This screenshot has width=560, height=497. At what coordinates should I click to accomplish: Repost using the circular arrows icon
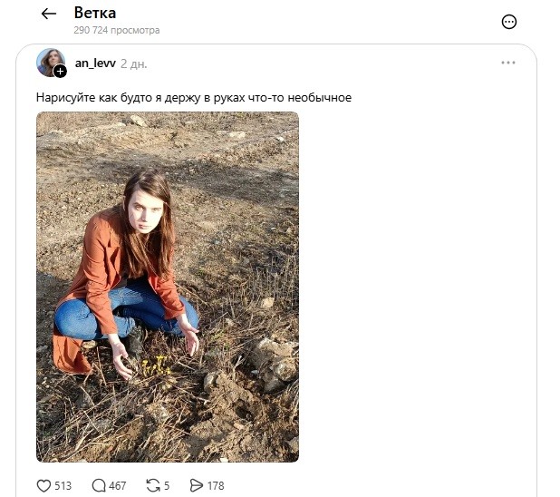pos(153,485)
